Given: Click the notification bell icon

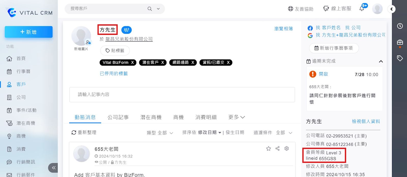Looking at the screenshot, I should pyautogui.click(x=362, y=8).
